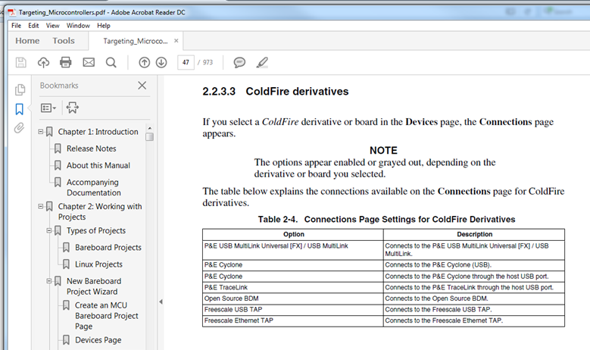Click the About this Manual bookmark icon
This screenshot has height=350, width=590.
(58, 165)
